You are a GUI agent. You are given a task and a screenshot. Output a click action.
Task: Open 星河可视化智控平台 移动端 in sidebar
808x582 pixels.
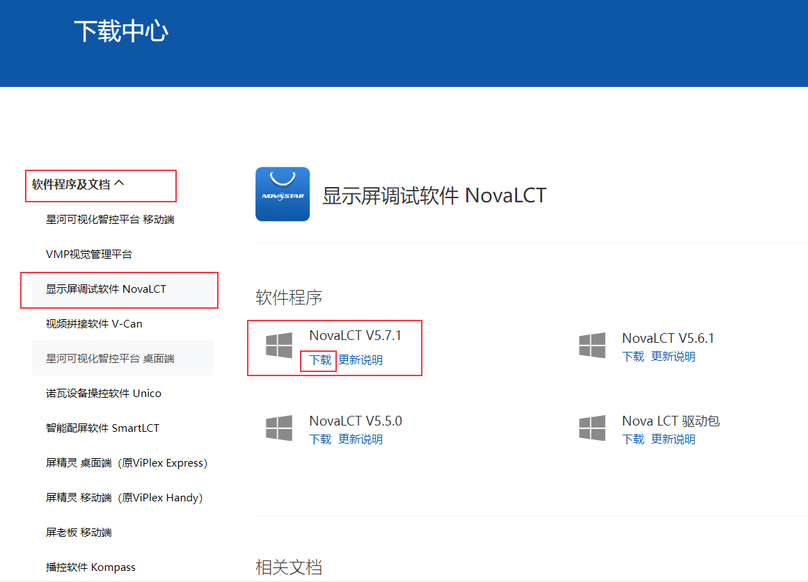(110, 220)
